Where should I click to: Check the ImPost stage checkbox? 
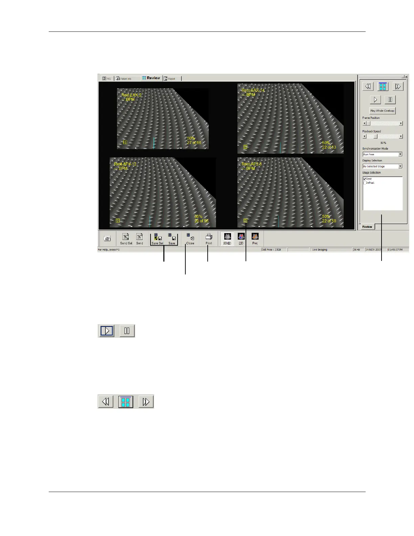[365, 183]
